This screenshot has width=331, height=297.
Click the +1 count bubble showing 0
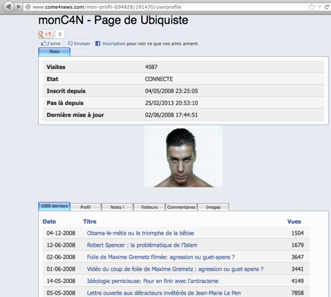click(60, 34)
